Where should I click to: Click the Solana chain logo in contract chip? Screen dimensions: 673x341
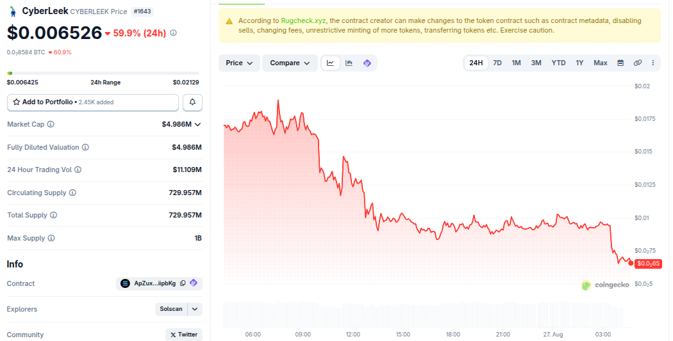[125, 283]
